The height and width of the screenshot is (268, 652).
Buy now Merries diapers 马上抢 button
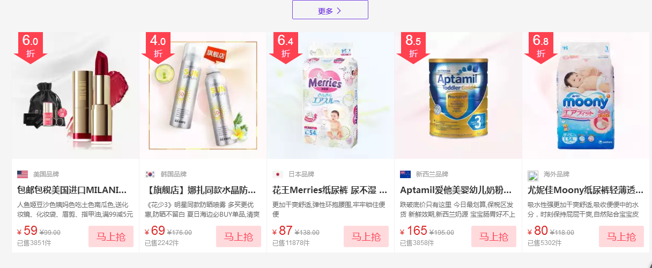366,236
